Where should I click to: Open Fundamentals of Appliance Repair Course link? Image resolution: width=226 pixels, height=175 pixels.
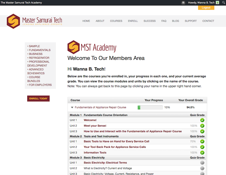click(x=101, y=107)
